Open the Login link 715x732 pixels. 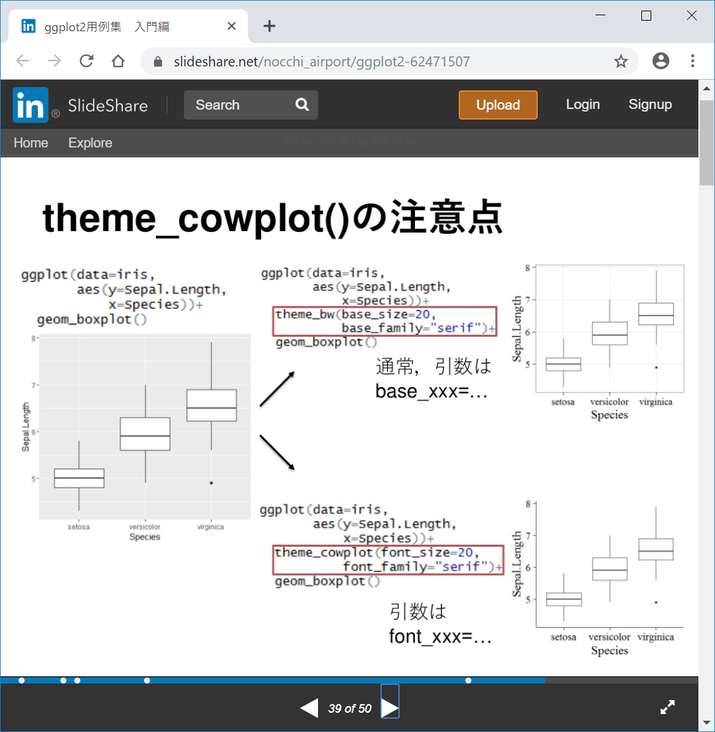point(582,104)
